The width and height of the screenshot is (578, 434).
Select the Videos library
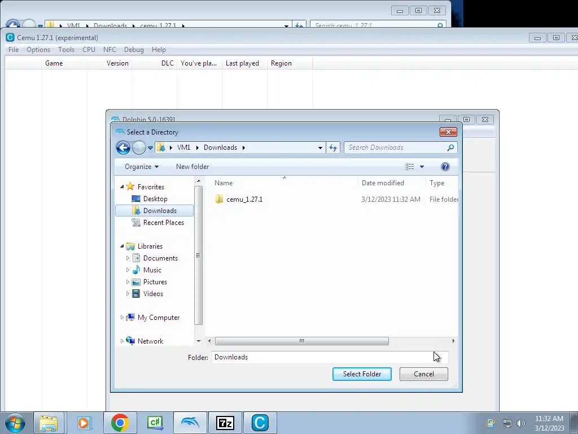click(153, 294)
